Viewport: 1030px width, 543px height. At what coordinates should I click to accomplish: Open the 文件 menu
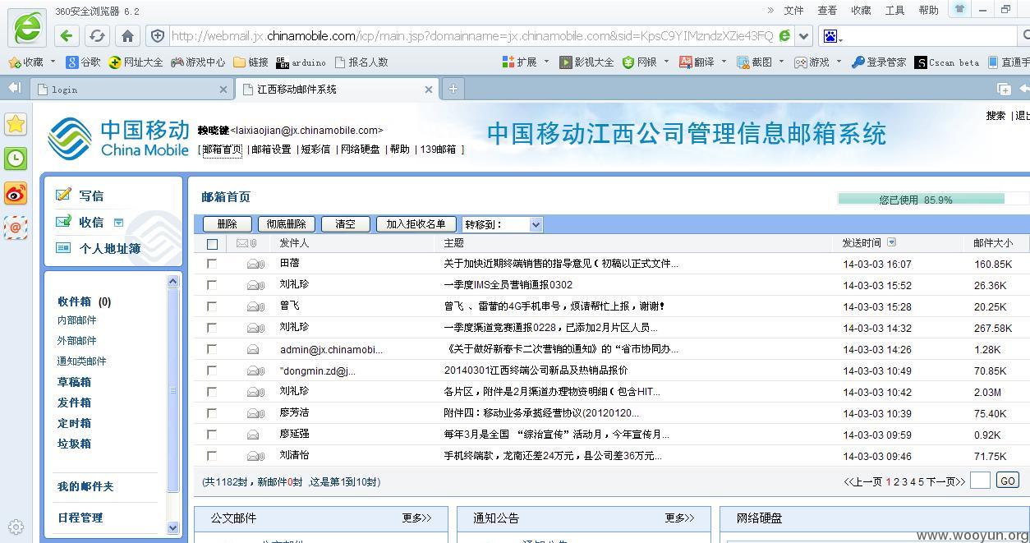[793, 11]
